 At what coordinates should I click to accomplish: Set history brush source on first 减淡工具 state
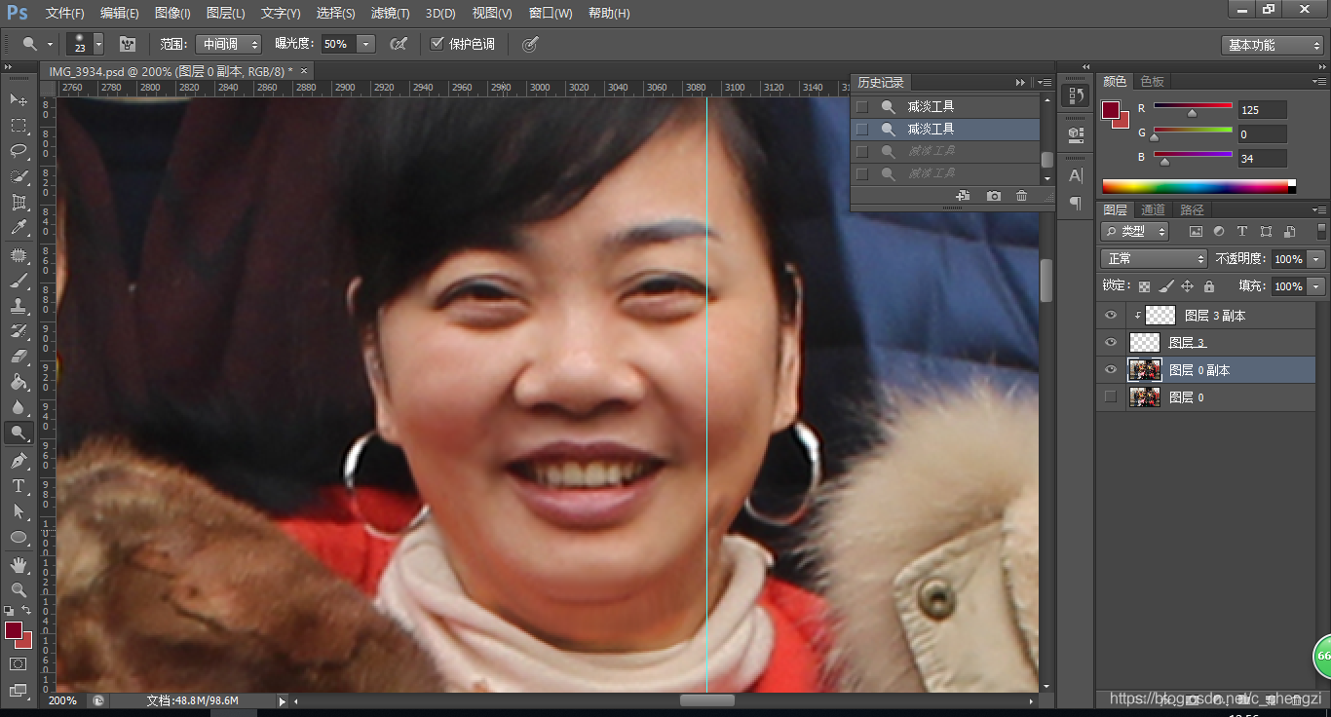click(x=861, y=106)
